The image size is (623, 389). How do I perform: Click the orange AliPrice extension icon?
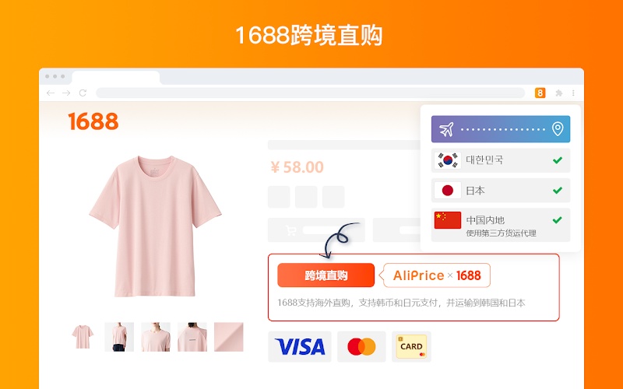click(540, 93)
